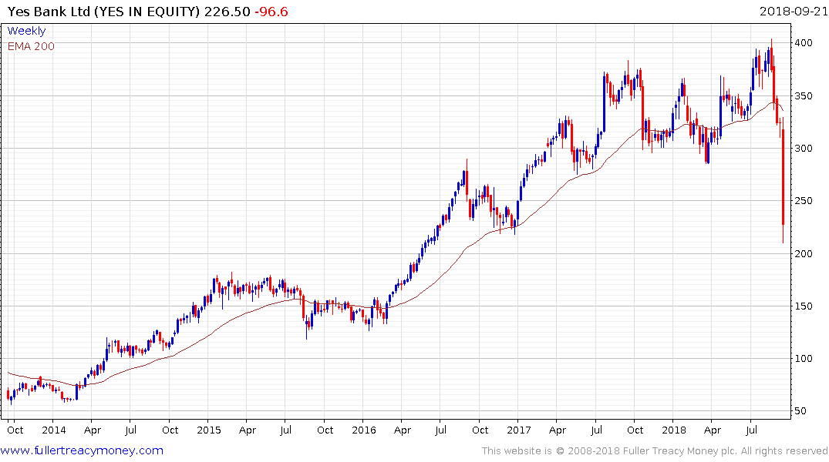Click the 400 price axis label
Screen dimensions: 829x462
pyautogui.click(x=804, y=43)
